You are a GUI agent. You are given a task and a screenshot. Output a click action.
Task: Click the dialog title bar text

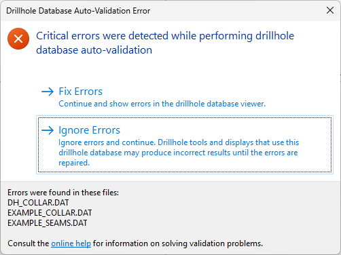(78, 11)
